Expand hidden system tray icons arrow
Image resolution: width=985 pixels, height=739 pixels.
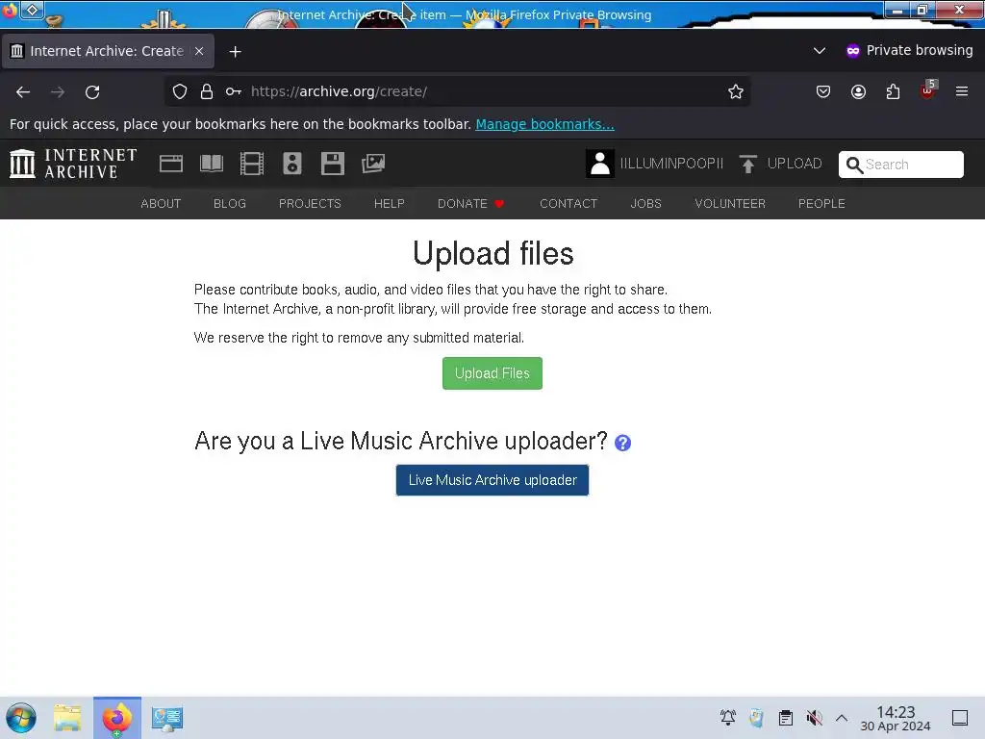click(x=842, y=718)
